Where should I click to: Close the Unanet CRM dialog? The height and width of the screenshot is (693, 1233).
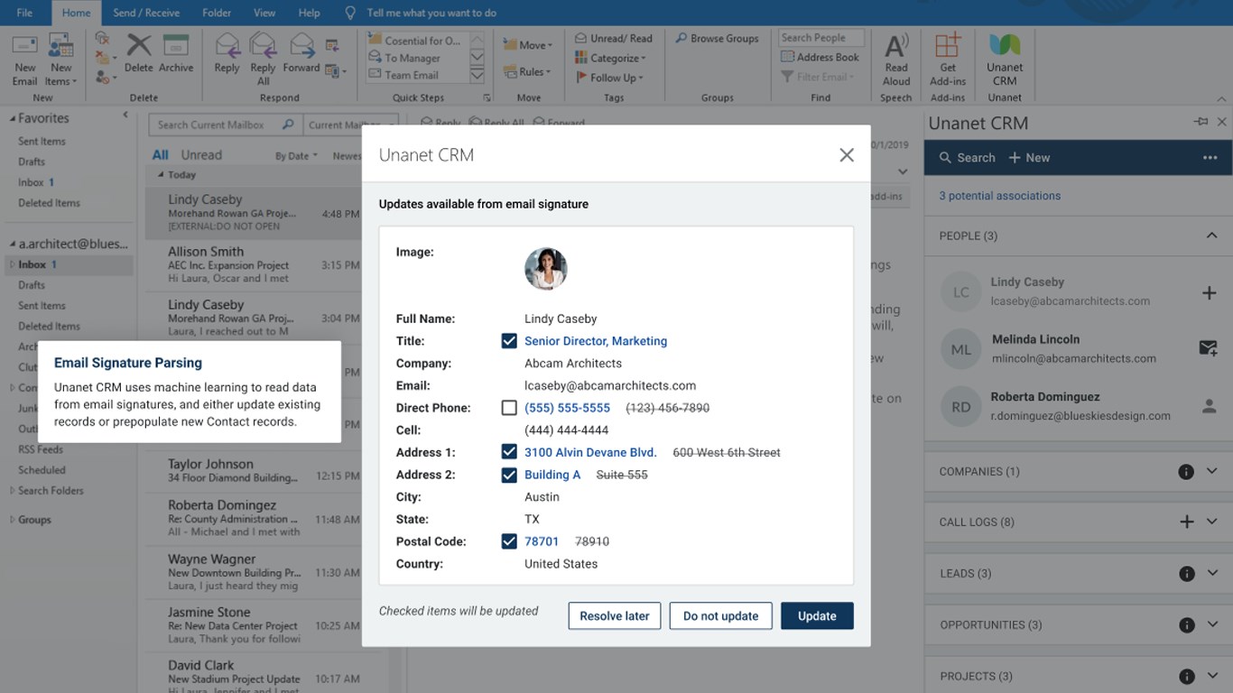tap(847, 155)
